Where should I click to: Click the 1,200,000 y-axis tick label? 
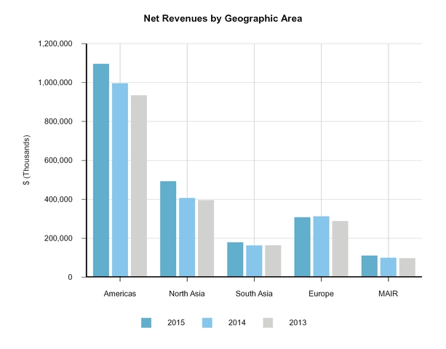click(54, 44)
